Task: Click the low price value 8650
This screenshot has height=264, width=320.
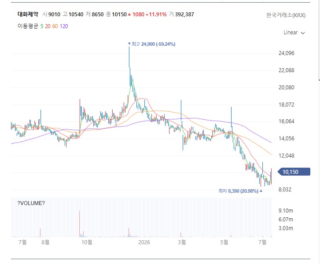Action: (x=98, y=15)
